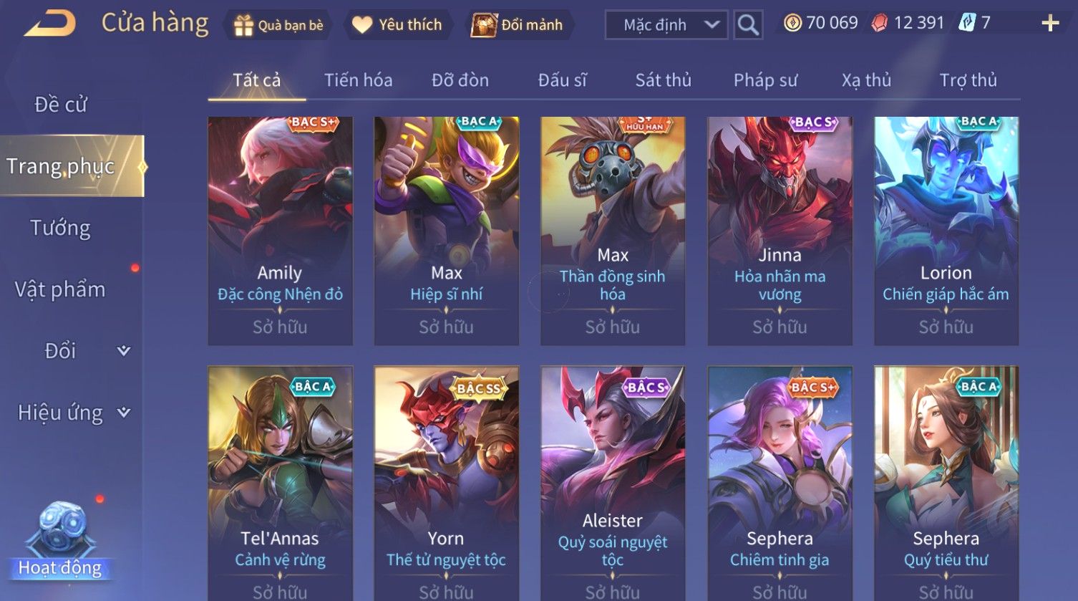The height and width of the screenshot is (601, 1078).
Task: Click the plus icon to add currency
Action: (x=1050, y=24)
